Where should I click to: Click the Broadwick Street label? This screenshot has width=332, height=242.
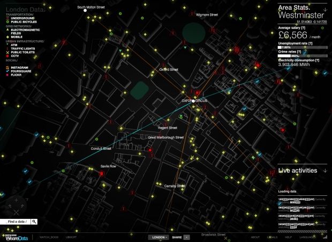point(213,234)
